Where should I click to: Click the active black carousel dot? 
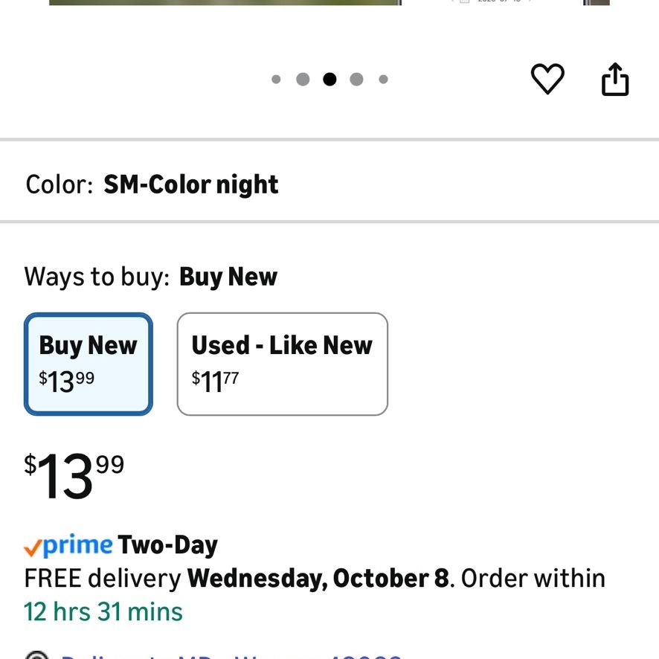[x=329, y=79]
